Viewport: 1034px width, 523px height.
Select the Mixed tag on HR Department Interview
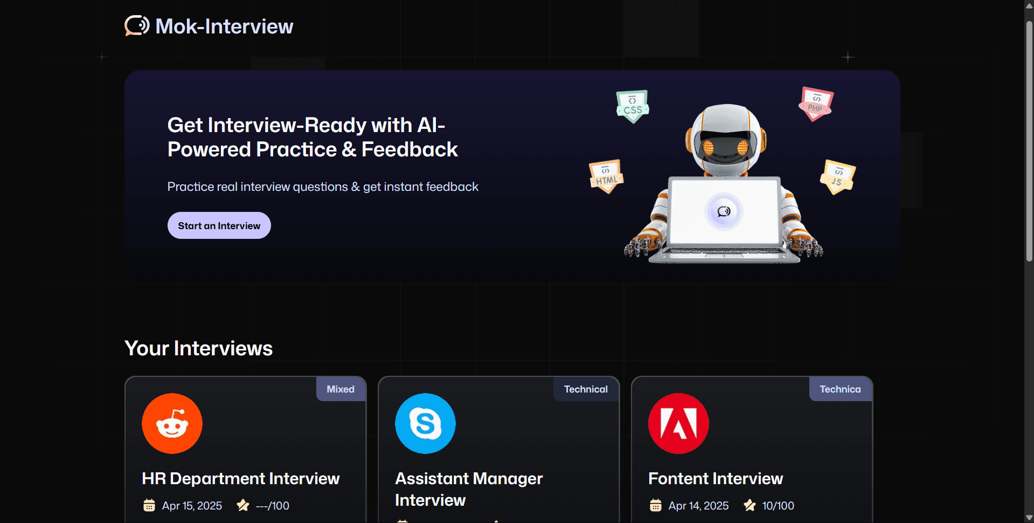[x=340, y=389]
